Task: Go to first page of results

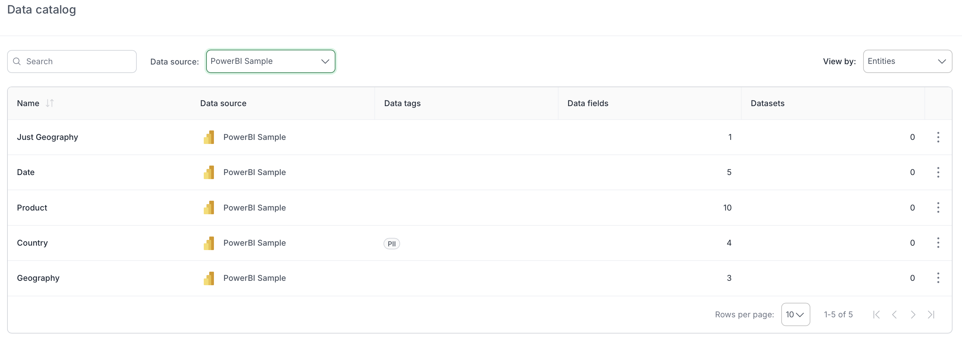Action: tap(876, 315)
